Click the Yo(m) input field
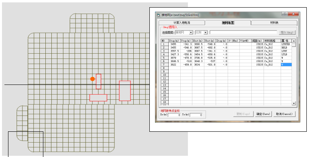Image resolution: width=316 pixels, height=157 pixels. [x=196, y=115]
